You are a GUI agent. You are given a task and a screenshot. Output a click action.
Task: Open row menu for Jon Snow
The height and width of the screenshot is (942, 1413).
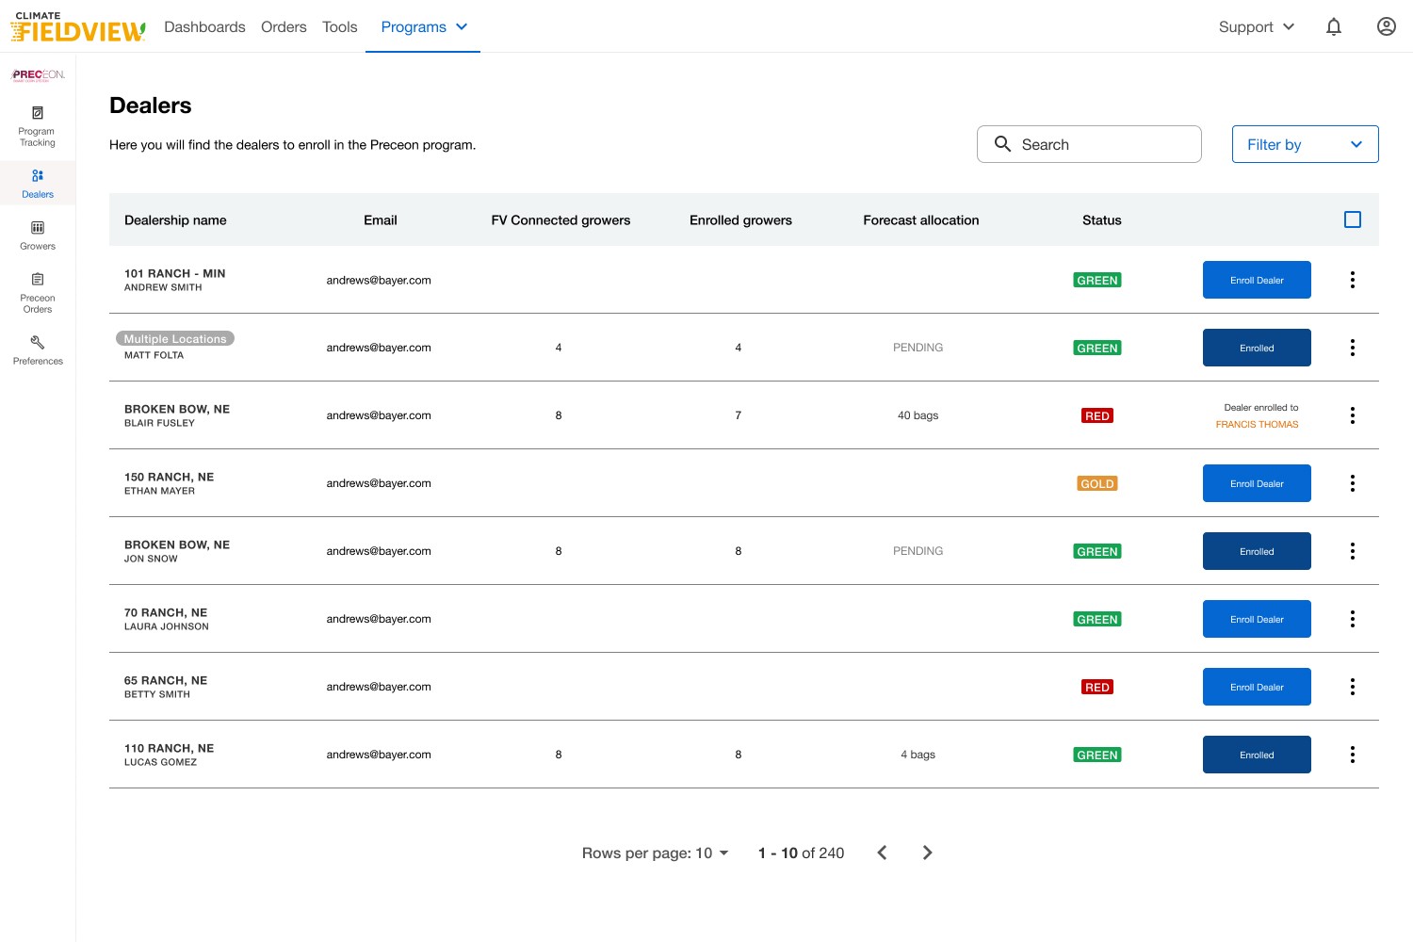coord(1353,551)
